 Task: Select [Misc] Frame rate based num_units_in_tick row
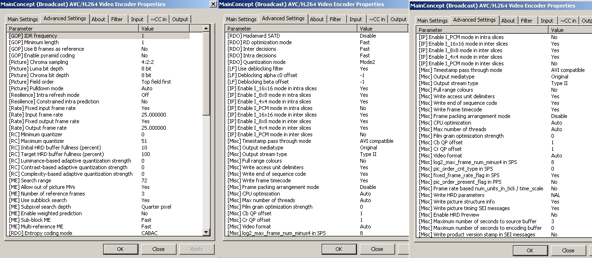coord(504,188)
